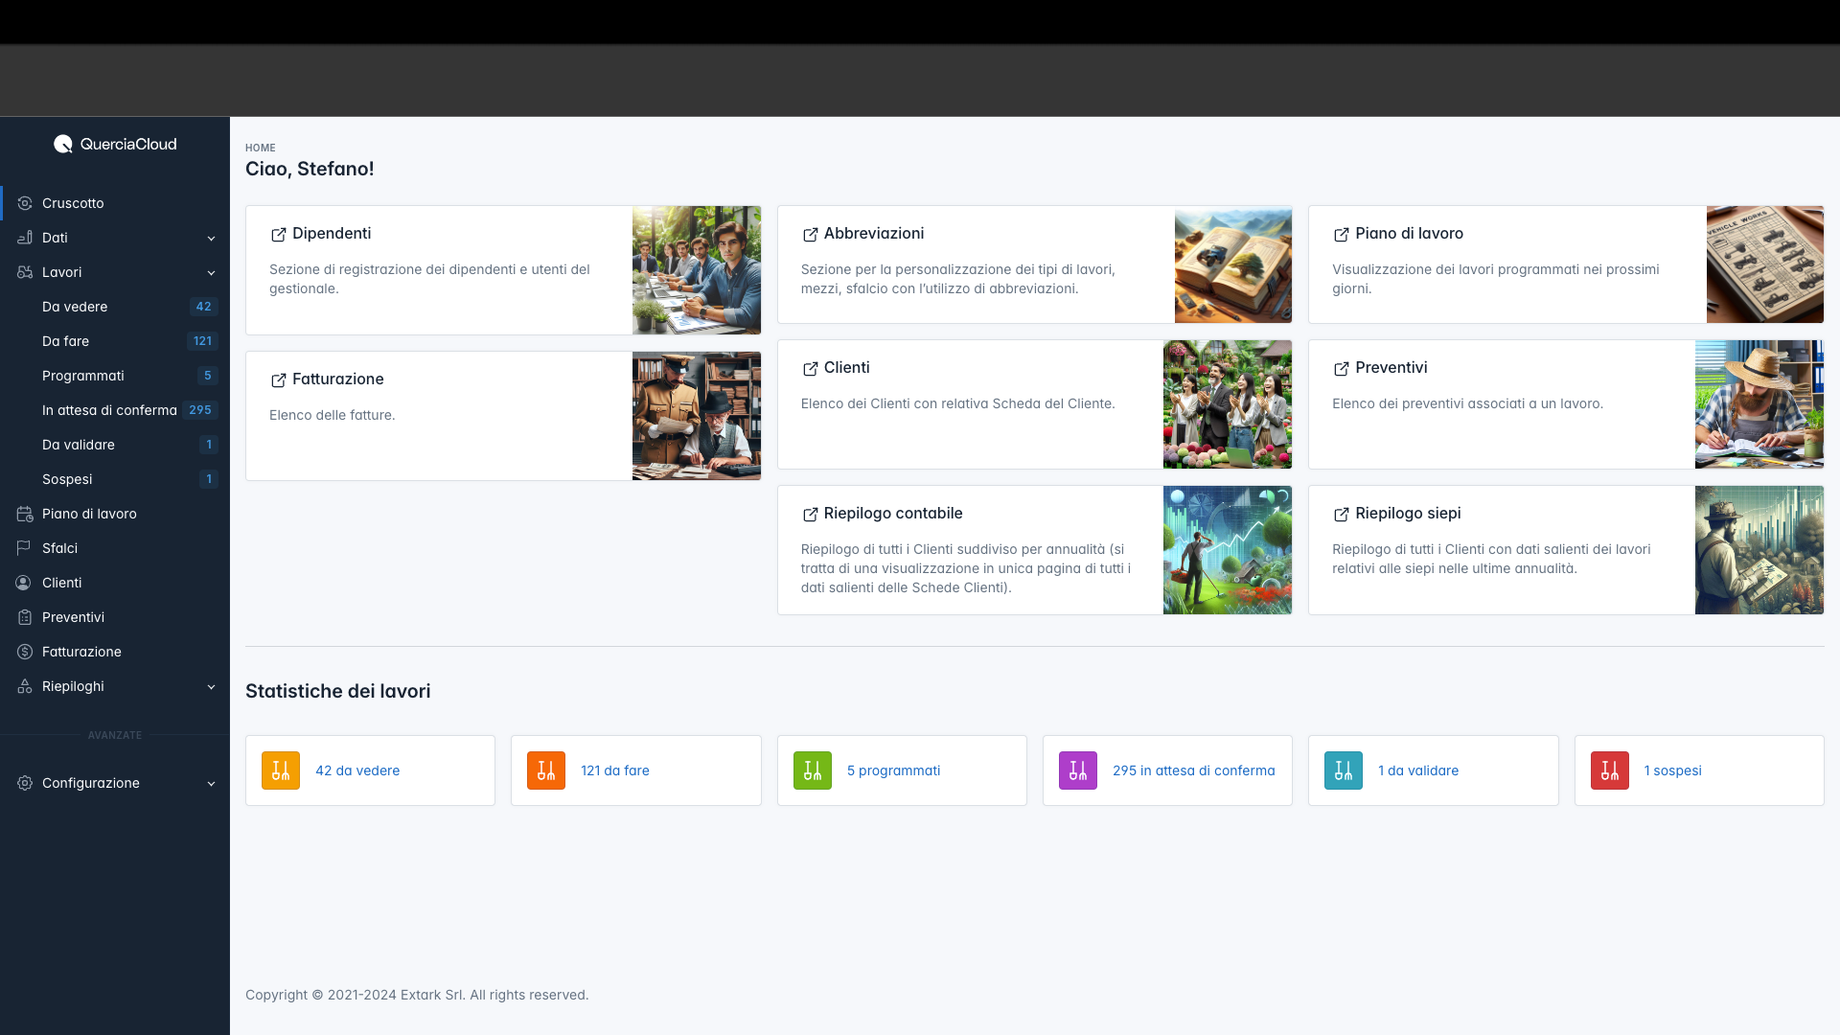The height and width of the screenshot is (1035, 1840).
Task: Open 'In attesa di conferma' sidebar item
Action: 109,410
